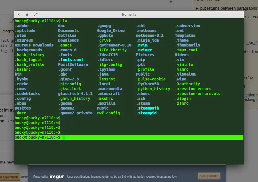Open the cc by-sa 3.0 license link
258x182 pixels.
tap(133, 177)
